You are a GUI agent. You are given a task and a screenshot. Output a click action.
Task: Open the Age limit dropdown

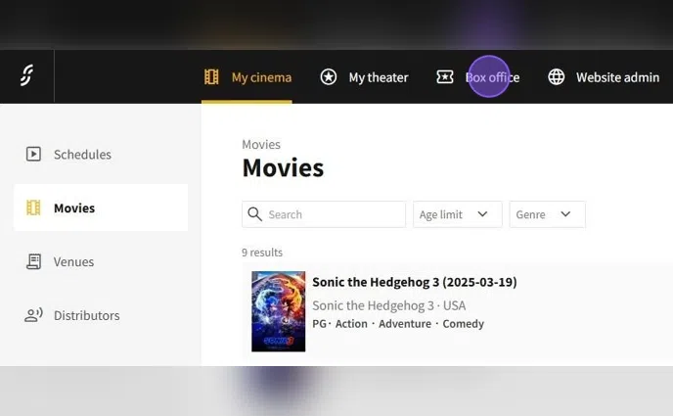[x=457, y=214]
